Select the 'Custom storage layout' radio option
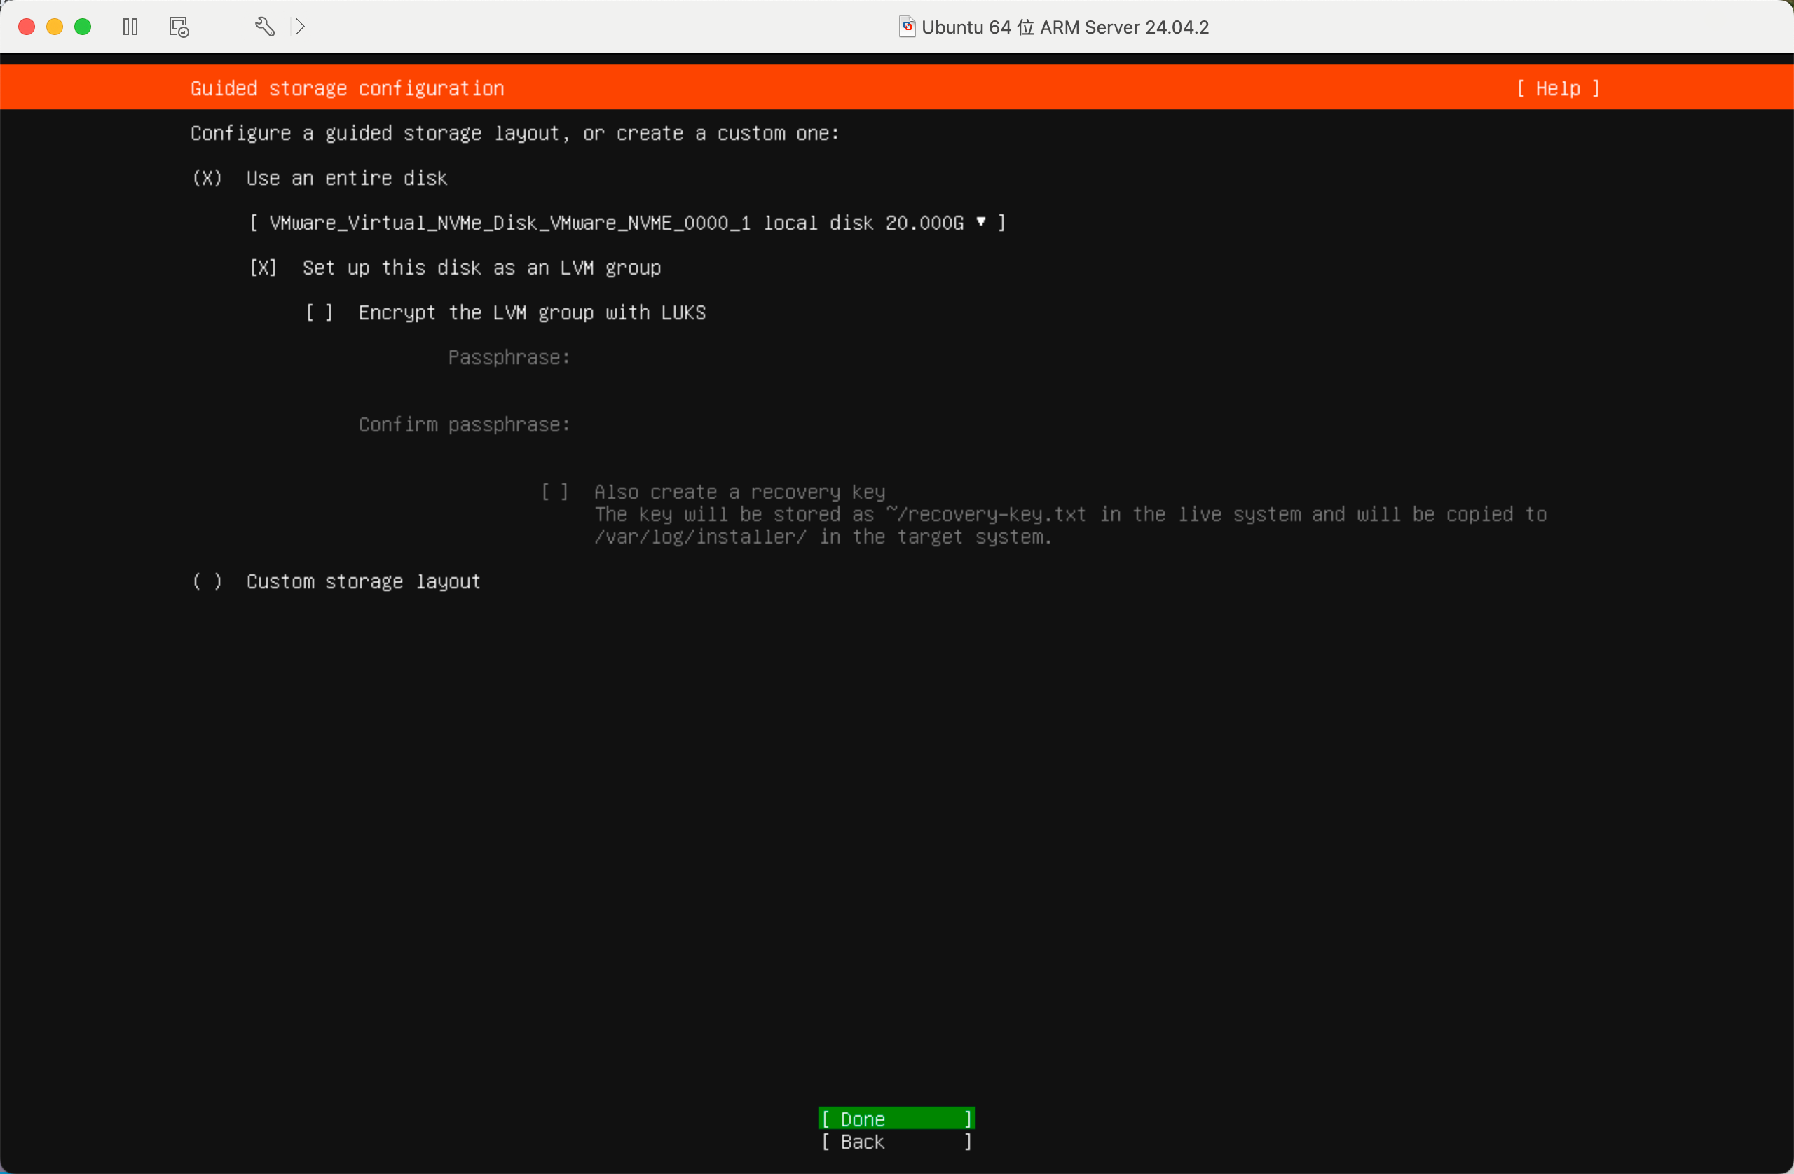 pyautogui.click(x=207, y=581)
